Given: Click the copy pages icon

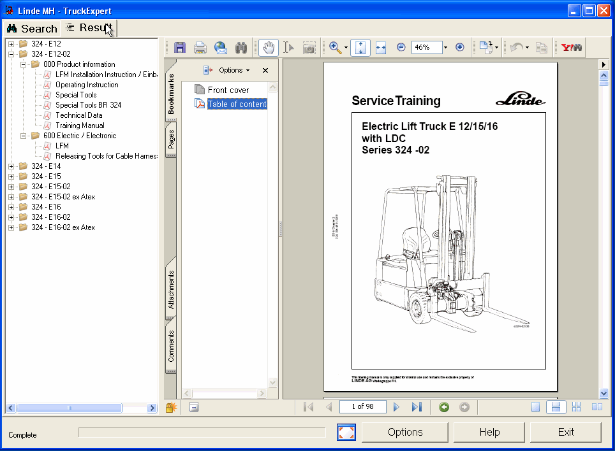Looking at the screenshot, I should 542,48.
